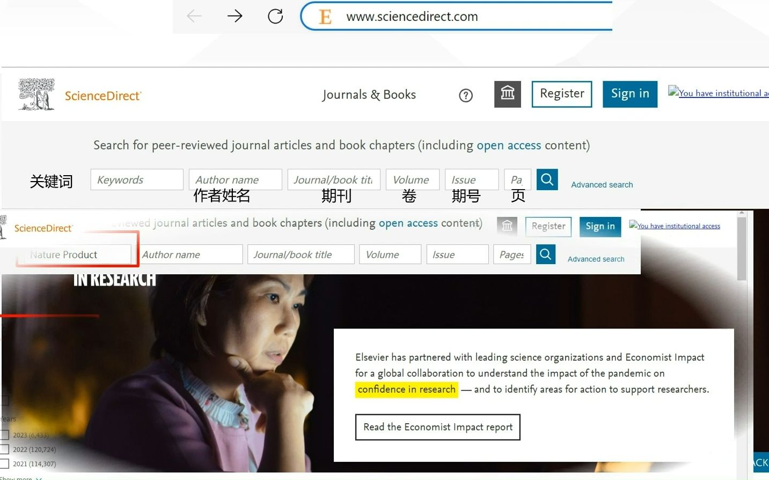Focus upper Issue field
769x480 pixels.
point(472,179)
